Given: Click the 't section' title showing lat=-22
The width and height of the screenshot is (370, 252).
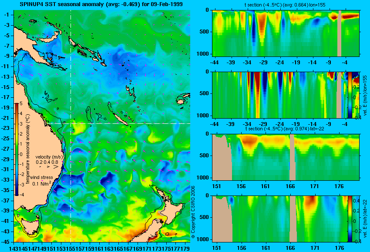Looking at the screenshot, I should [x=285, y=129].
